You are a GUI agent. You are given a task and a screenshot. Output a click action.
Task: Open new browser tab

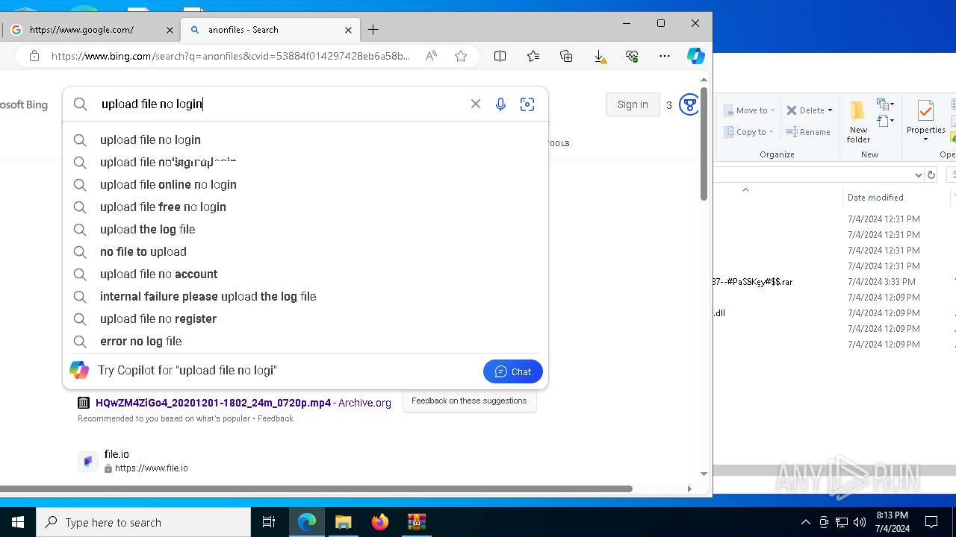click(373, 30)
